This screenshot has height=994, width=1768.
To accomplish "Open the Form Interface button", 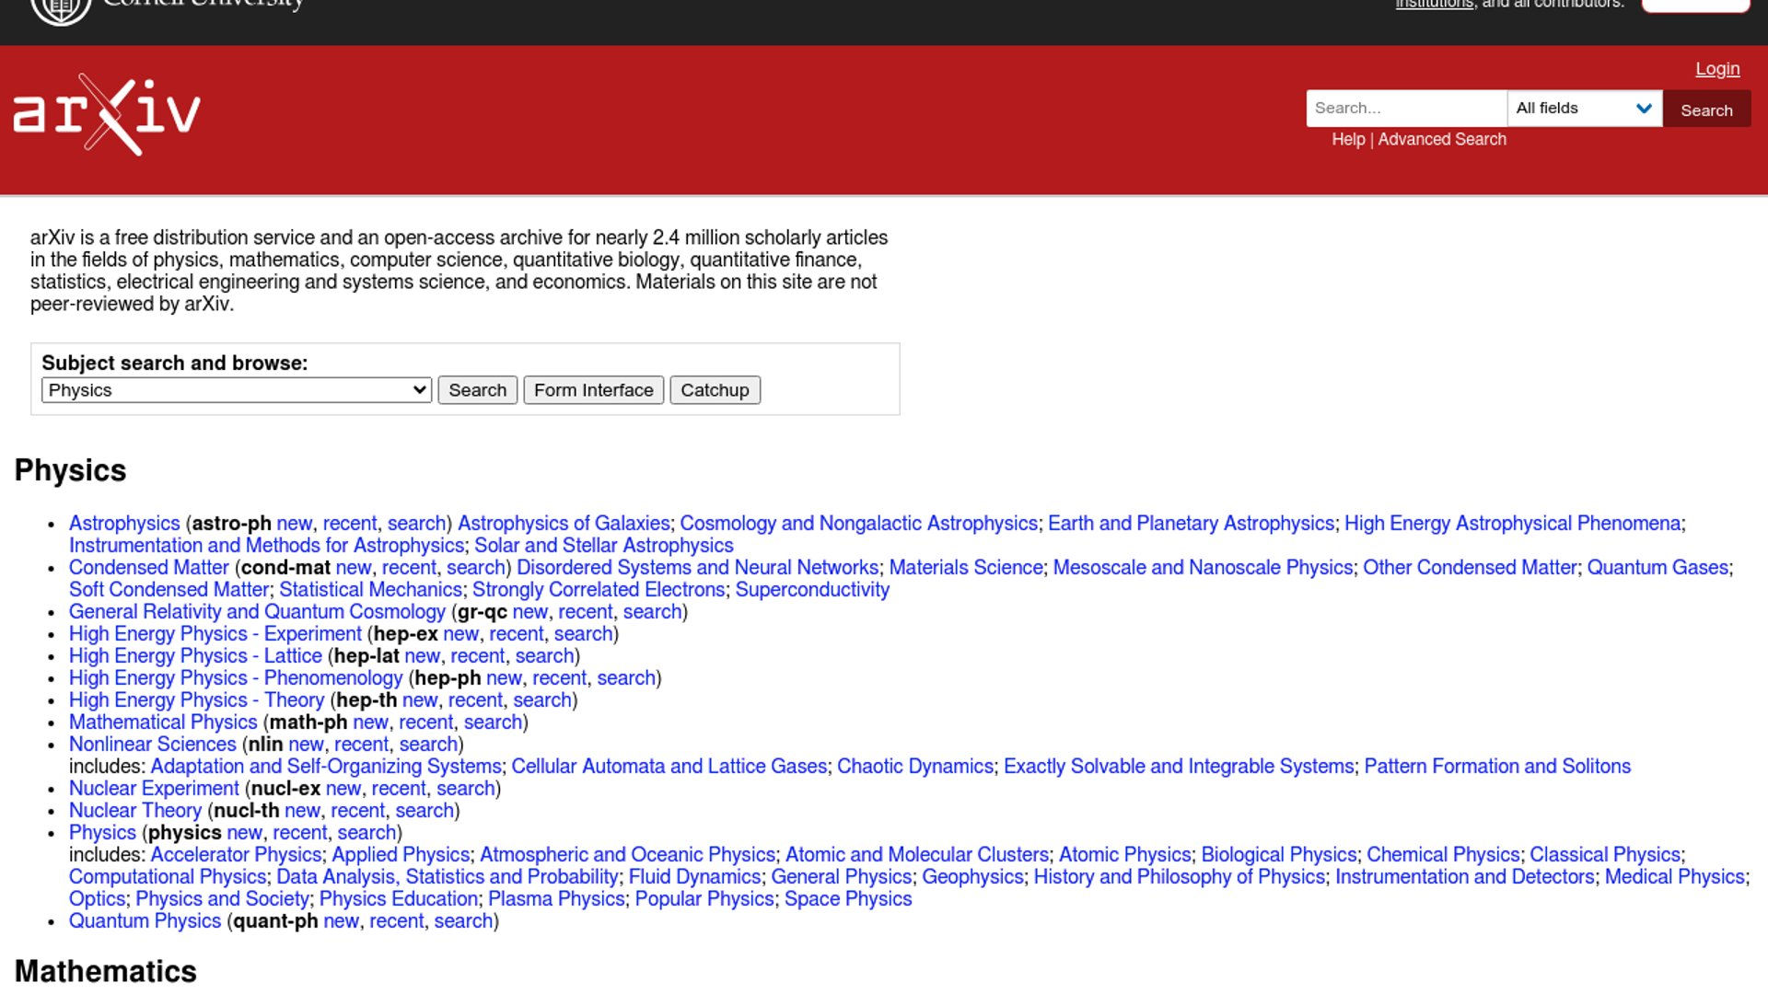I will coord(593,390).
